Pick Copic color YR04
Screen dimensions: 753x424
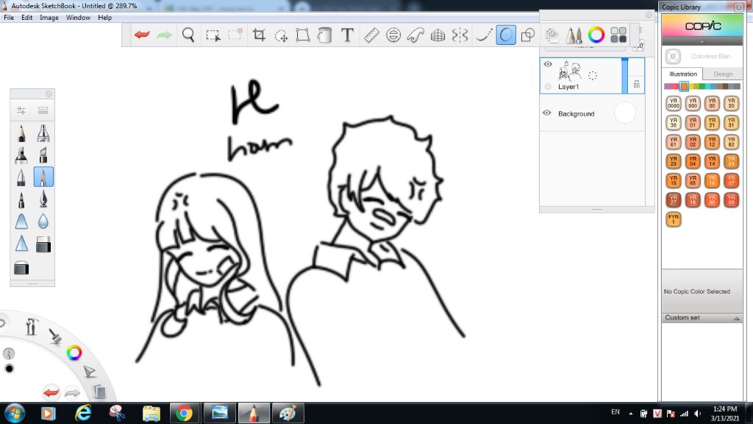[x=693, y=161]
